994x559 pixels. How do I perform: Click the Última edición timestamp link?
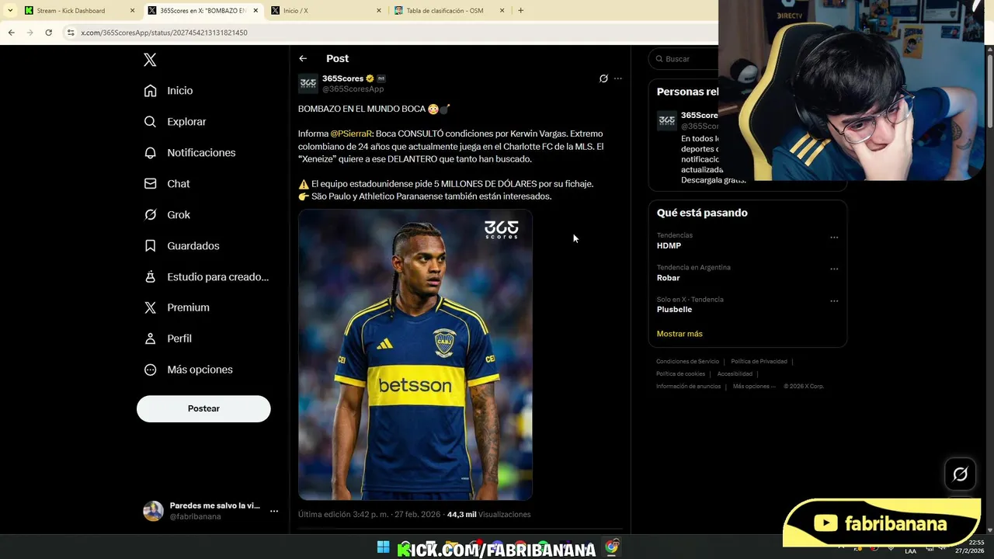(370, 515)
